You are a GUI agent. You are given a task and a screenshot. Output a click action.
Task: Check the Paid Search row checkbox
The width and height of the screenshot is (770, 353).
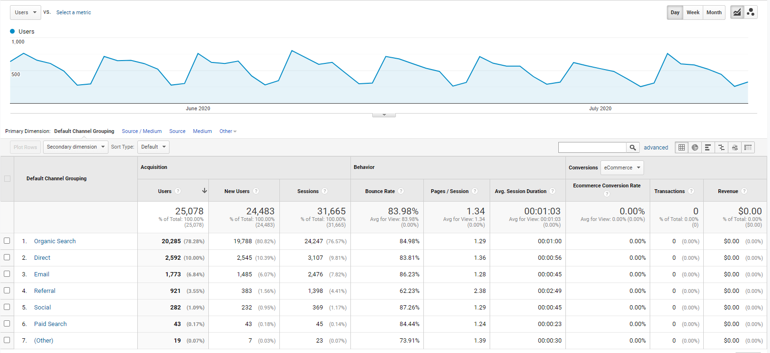[x=7, y=324]
